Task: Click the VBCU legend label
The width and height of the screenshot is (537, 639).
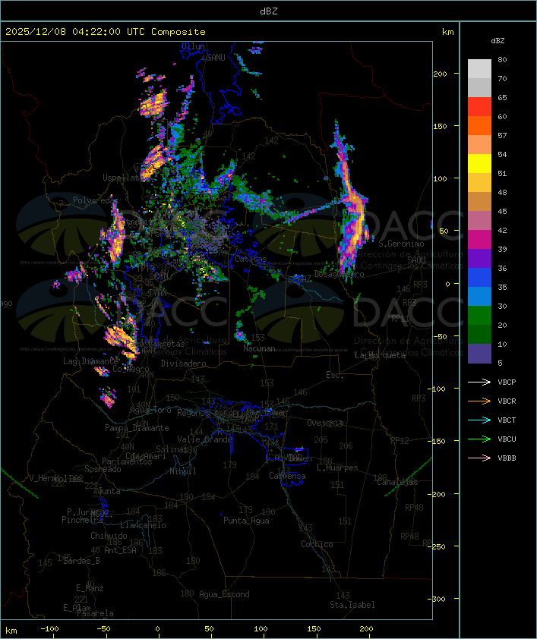Action: point(507,439)
